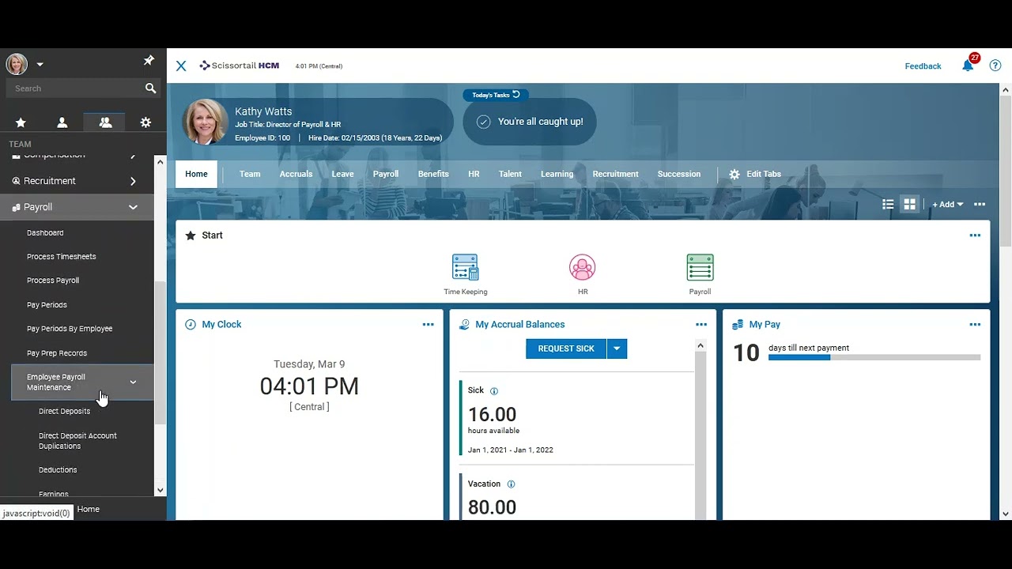Open the Time Keeping shortcut icon
Viewport: 1012px width, 569px height.
(x=465, y=268)
